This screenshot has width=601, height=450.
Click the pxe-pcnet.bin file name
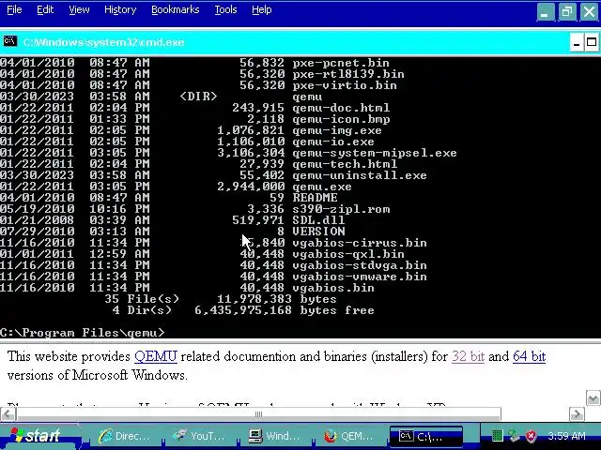[341, 63]
